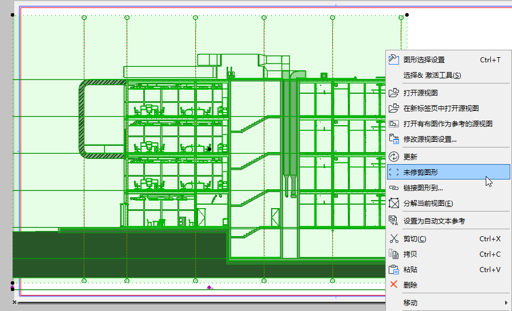Click the Link Drawing To chain icon
512x311 pixels.
394,188
